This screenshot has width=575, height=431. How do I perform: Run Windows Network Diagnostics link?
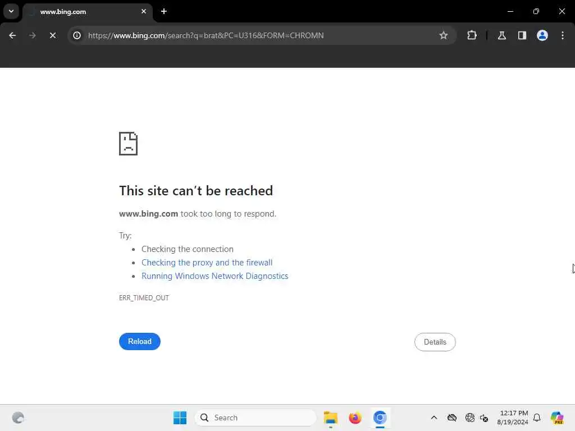pos(215,276)
